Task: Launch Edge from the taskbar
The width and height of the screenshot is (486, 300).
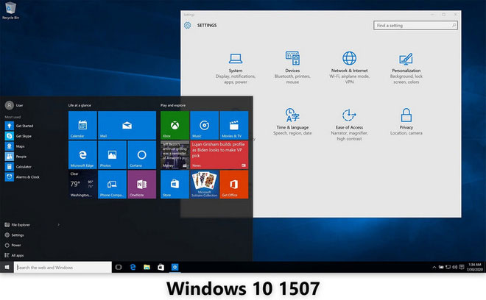Action: point(133,267)
